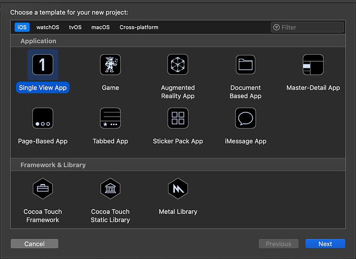356x259 pixels.
Task: Choose the Cocoa Touch Framework icon
Action: click(43, 189)
